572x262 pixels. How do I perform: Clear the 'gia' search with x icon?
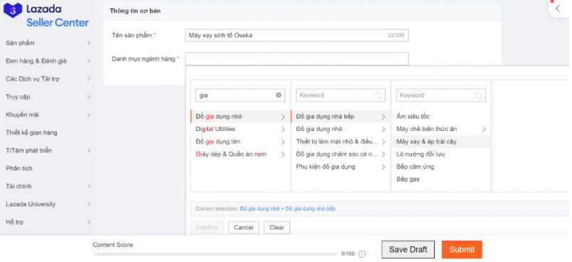point(279,95)
